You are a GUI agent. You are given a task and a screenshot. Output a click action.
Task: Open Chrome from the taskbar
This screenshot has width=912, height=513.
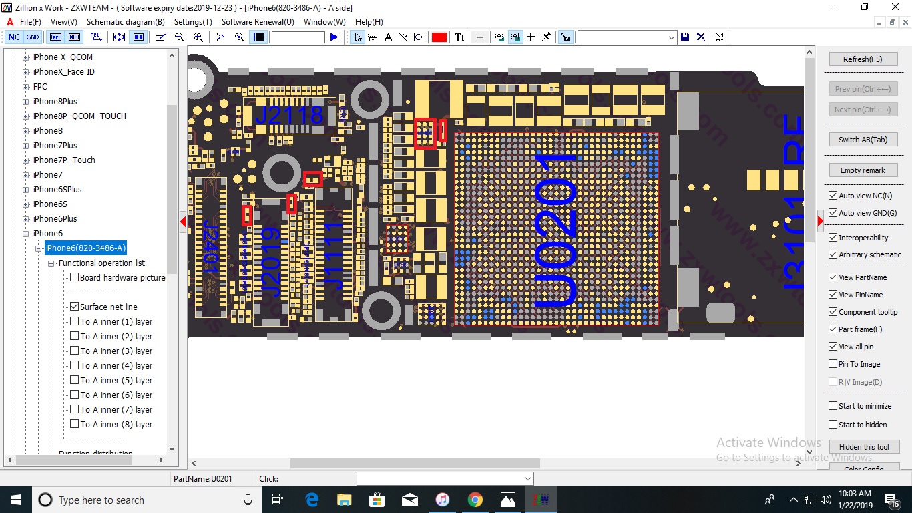coord(475,500)
